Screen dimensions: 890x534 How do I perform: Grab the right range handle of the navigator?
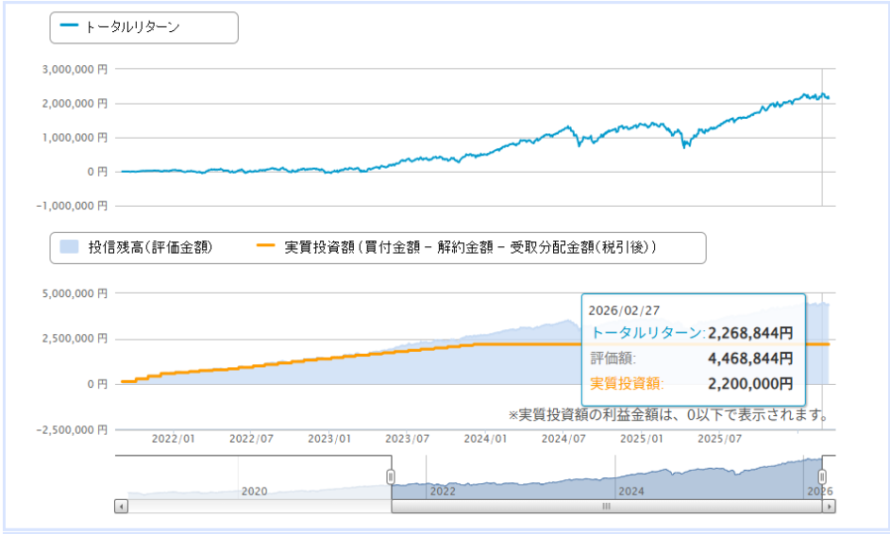pos(822,476)
